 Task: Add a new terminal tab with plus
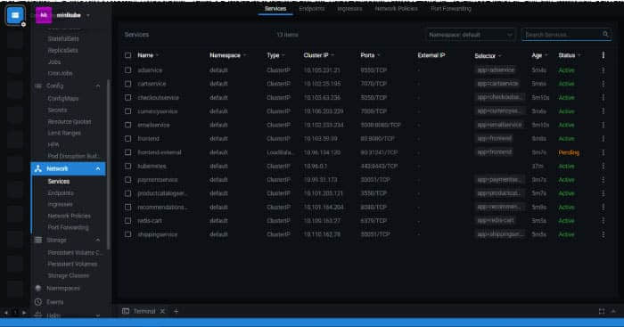(176, 311)
